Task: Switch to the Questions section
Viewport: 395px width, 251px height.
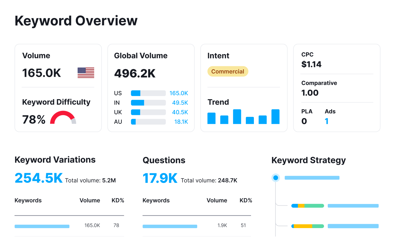Action: [164, 160]
